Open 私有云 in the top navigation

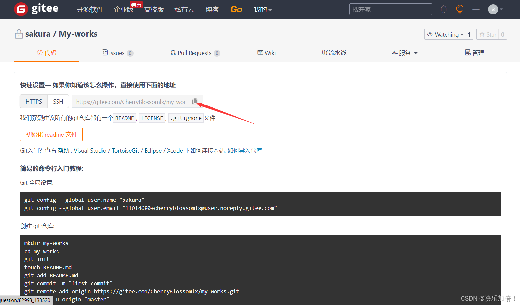tap(184, 10)
